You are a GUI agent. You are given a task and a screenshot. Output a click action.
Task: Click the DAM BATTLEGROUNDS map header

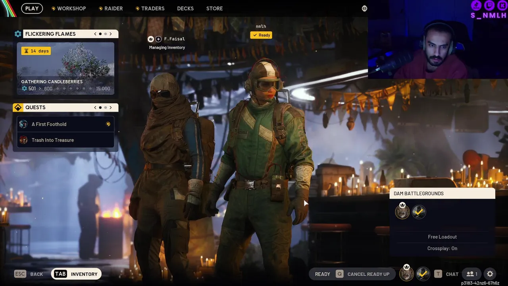(x=443, y=193)
